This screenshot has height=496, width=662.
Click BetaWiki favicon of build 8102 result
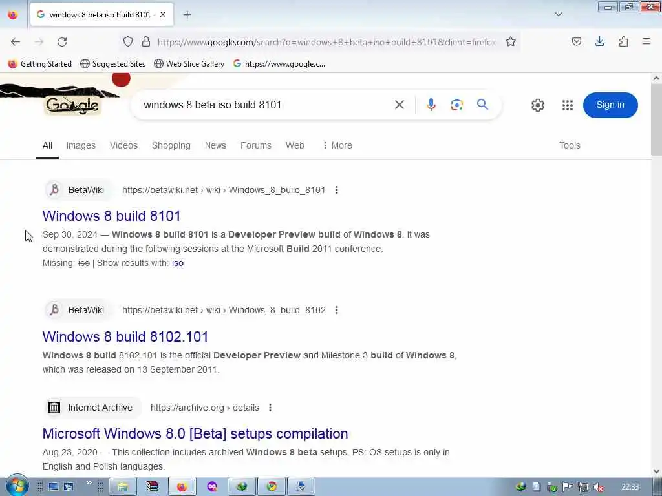coord(54,311)
